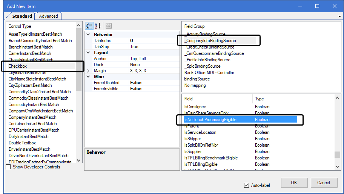Confirm with the OK button

tap(294, 183)
